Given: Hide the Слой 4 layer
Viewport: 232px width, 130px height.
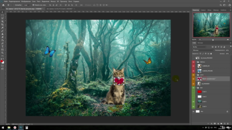Looking at the screenshot, I should pyautogui.click(x=193, y=107).
